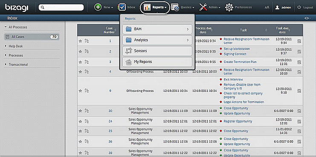Open case number 1 link
The image size is (316, 157).
[110, 41]
